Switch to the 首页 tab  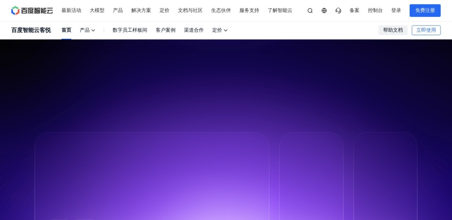pyautogui.click(x=66, y=30)
